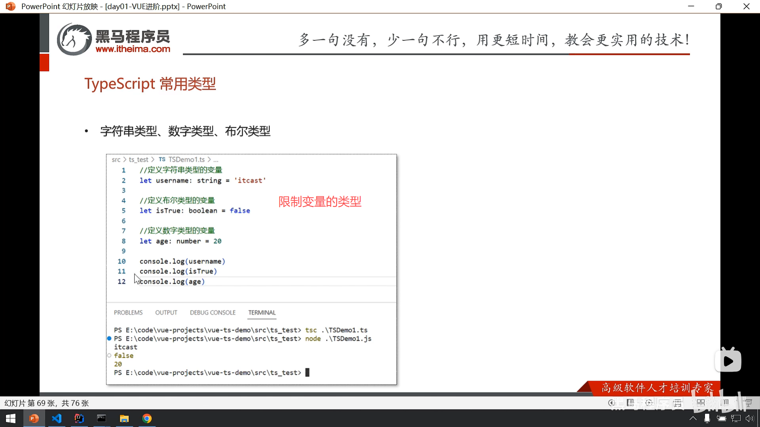Open the terminal app on taskbar
Image resolution: width=760 pixels, height=427 pixels.
click(102, 418)
